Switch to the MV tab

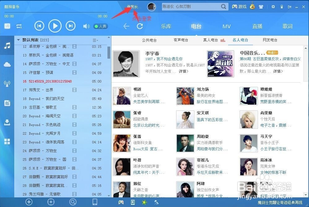point(226,26)
